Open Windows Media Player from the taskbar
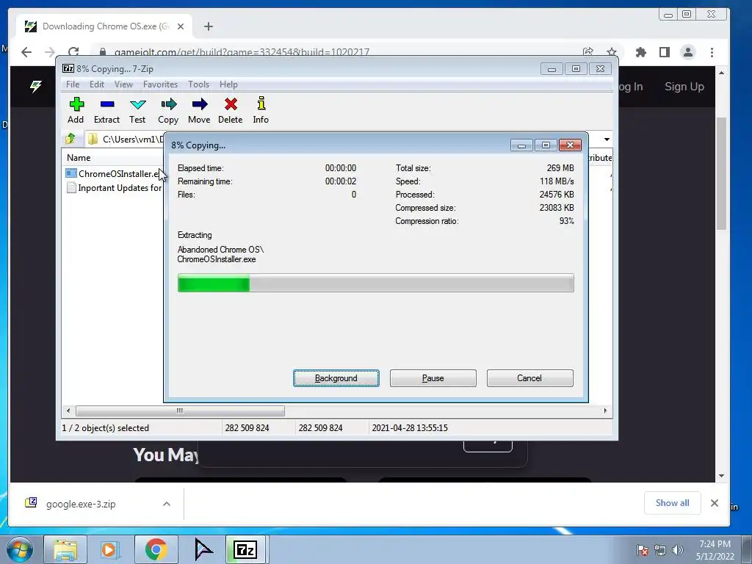 coord(110,549)
